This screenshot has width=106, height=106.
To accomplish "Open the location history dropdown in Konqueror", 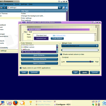I will (x=60, y=8).
